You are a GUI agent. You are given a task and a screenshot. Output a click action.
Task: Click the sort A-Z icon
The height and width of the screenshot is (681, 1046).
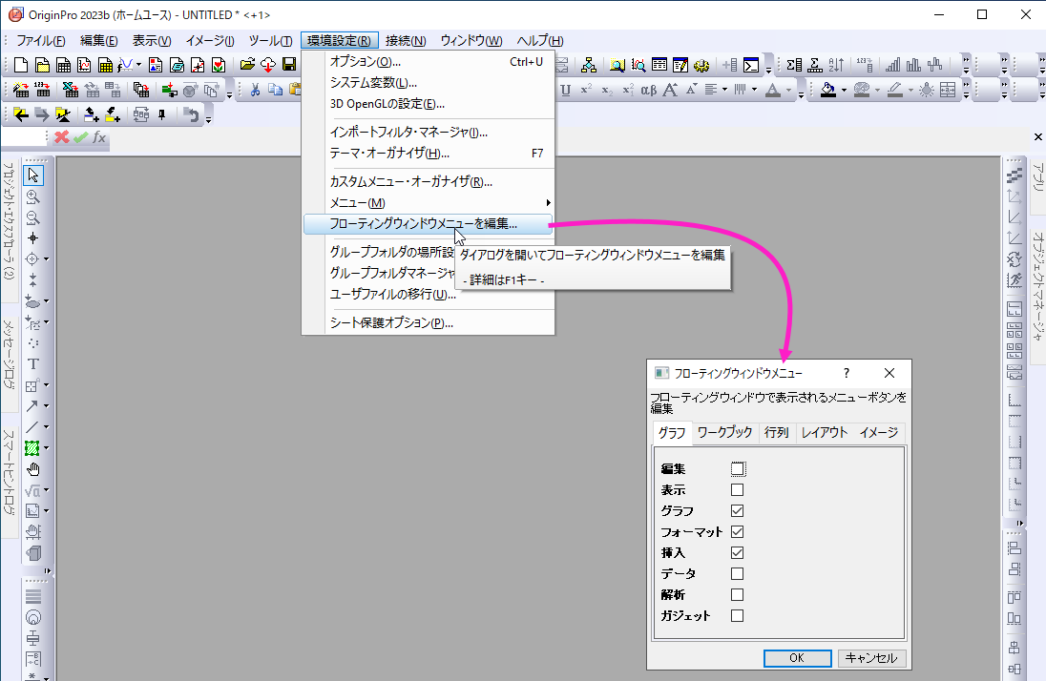[x=836, y=65]
